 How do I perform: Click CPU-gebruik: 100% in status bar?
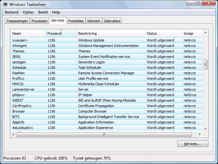(51, 158)
